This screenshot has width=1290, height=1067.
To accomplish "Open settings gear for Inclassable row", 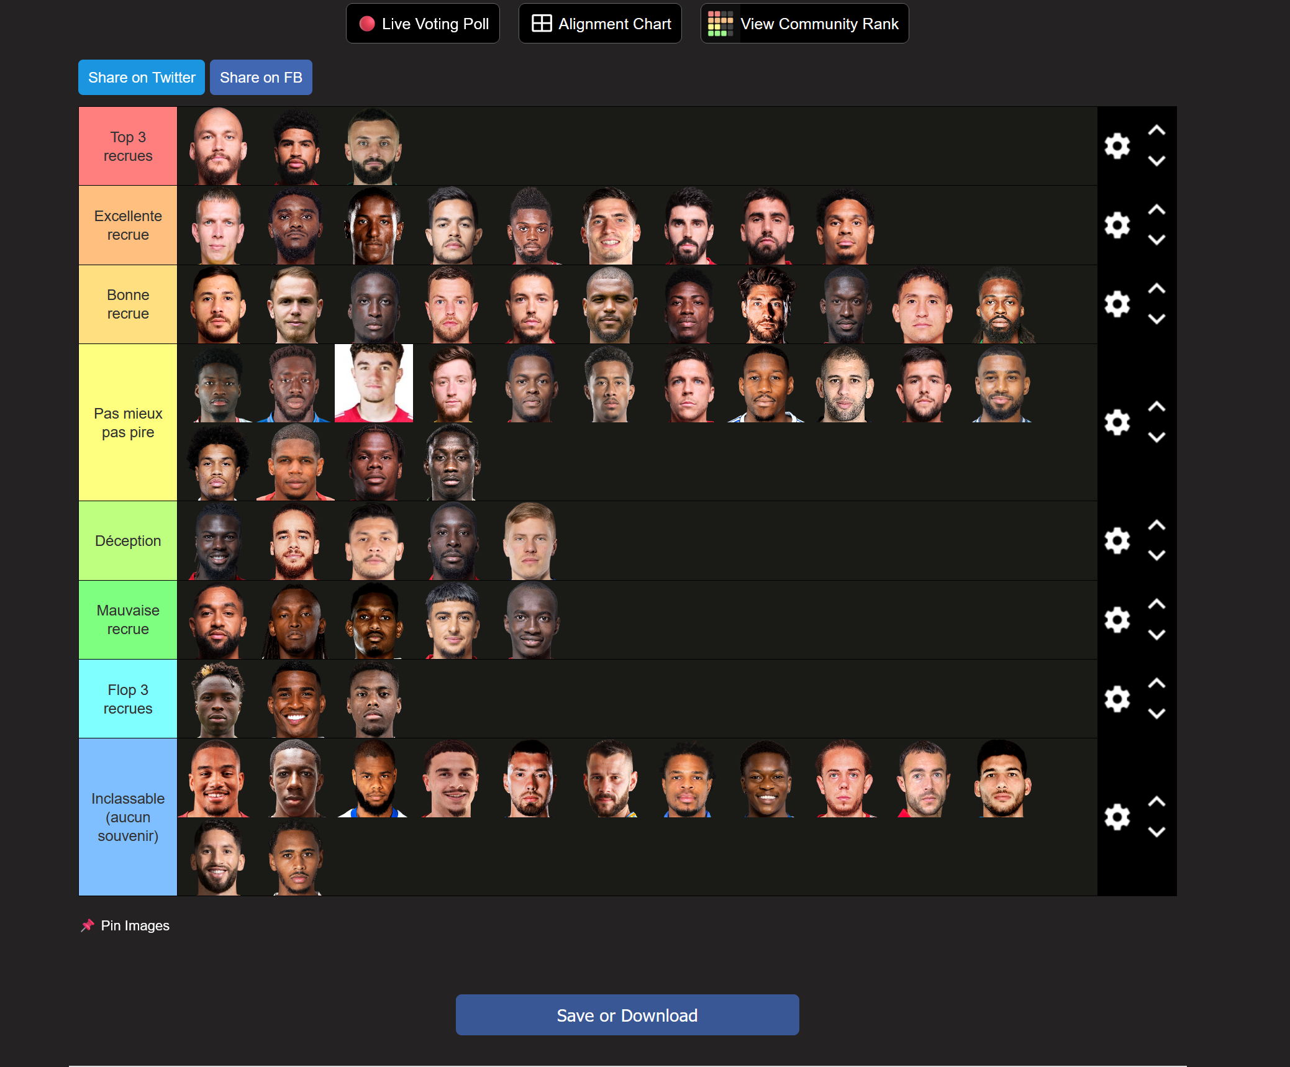I will click(1117, 817).
